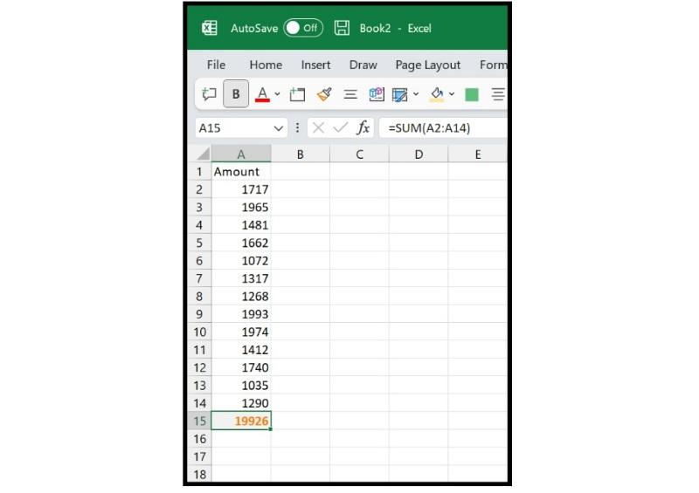Viewport: 699px width, 493px height.
Task: Select column C header
Action: [359, 154]
